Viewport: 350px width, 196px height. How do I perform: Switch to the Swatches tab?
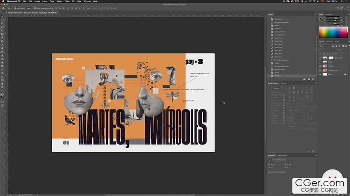[x=329, y=14]
